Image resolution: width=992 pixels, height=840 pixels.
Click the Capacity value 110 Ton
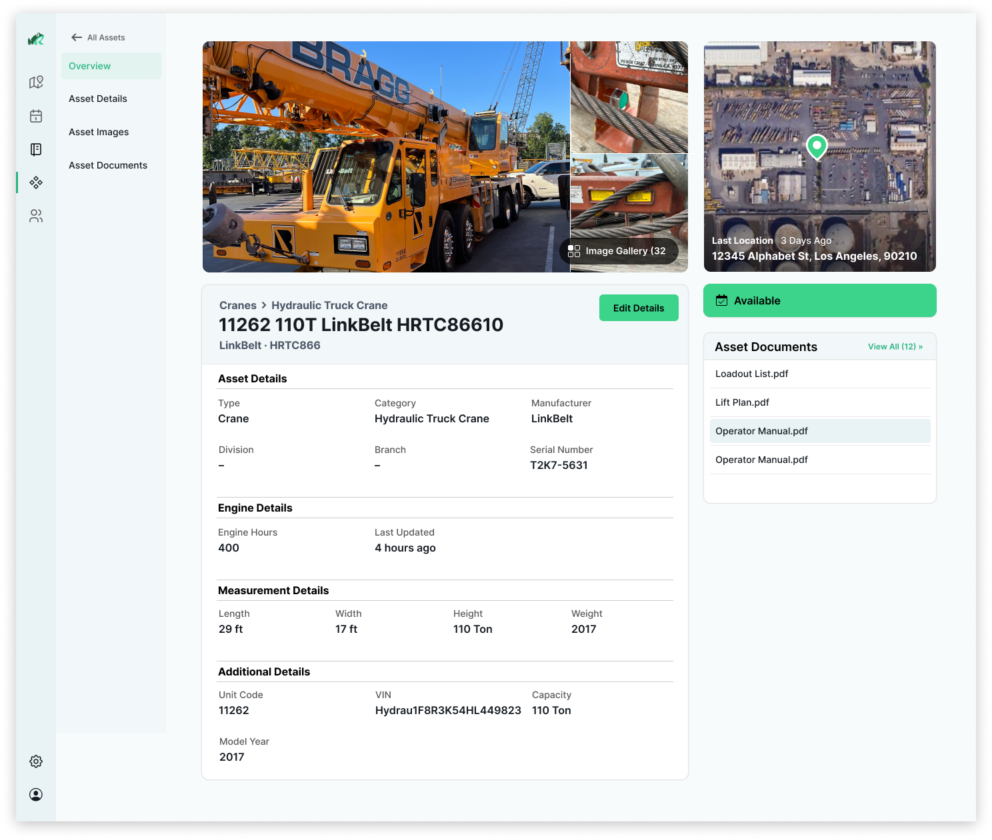coord(551,710)
